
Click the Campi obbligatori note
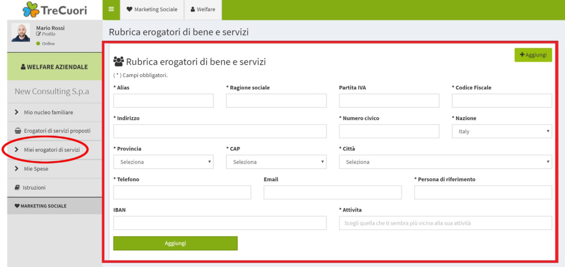coord(140,75)
